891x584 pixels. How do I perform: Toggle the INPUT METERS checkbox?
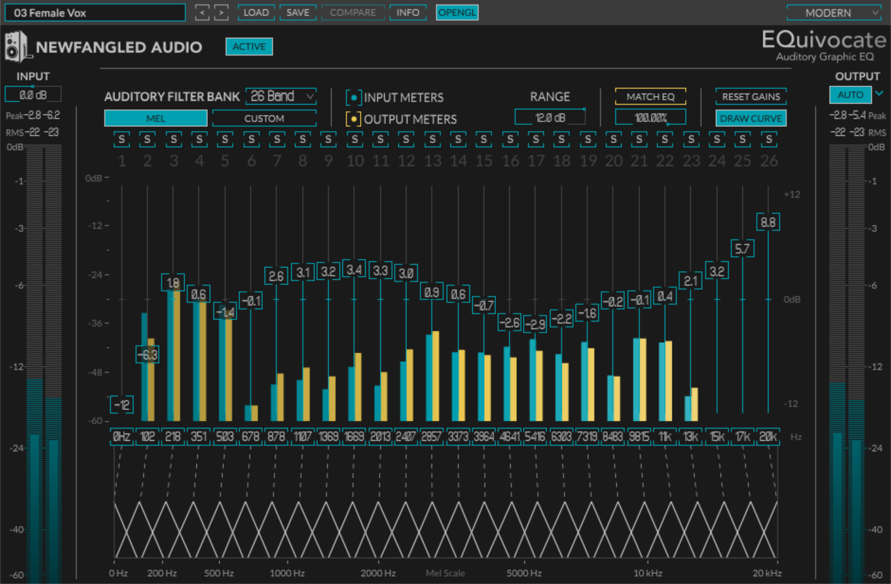click(353, 98)
